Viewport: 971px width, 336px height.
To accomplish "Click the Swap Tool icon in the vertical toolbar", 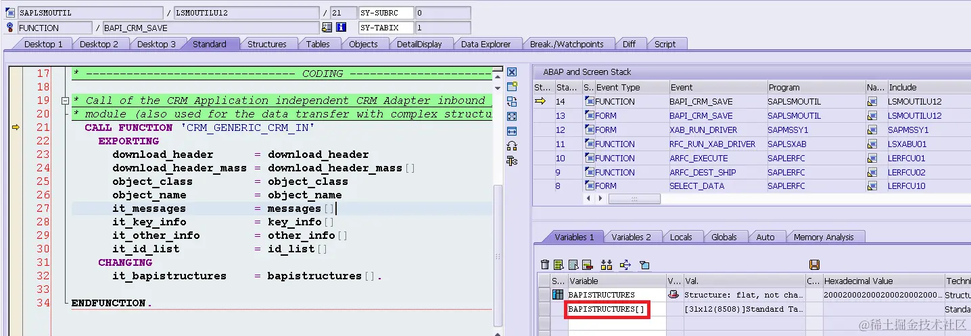I will click(x=512, y=102).
